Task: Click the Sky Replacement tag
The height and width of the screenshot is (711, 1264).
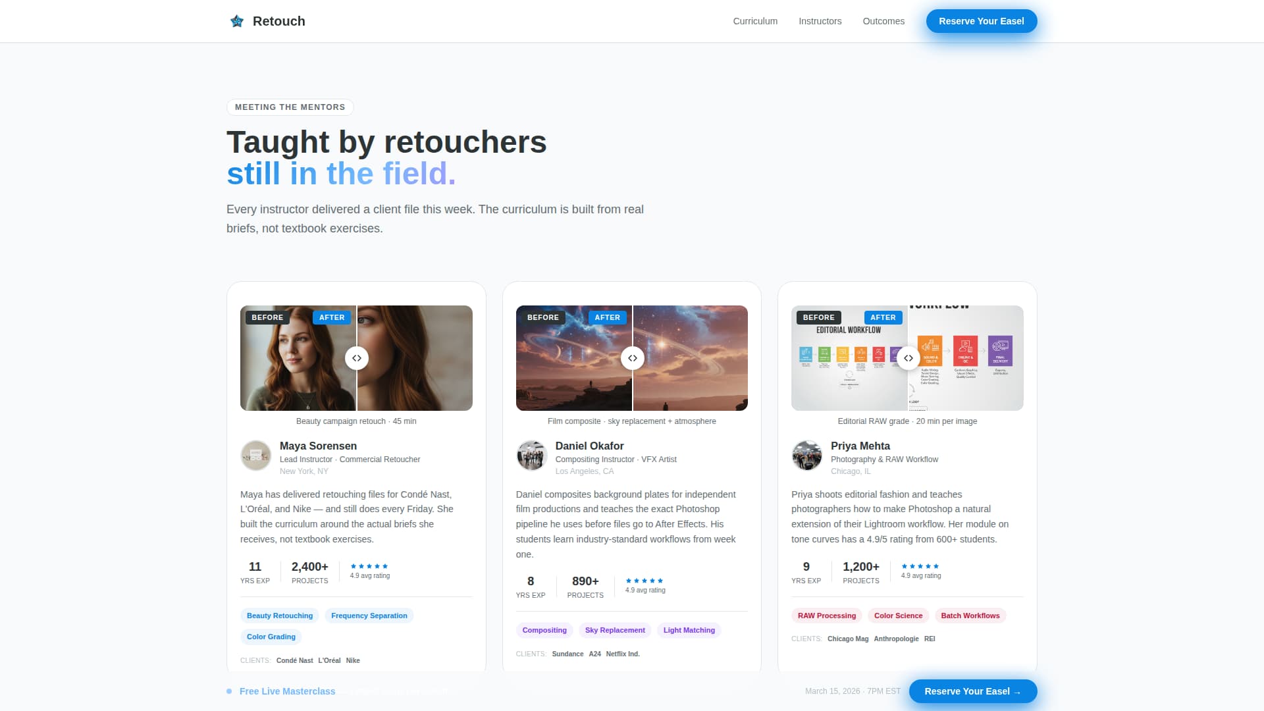Action: click(x=615, y=630)
